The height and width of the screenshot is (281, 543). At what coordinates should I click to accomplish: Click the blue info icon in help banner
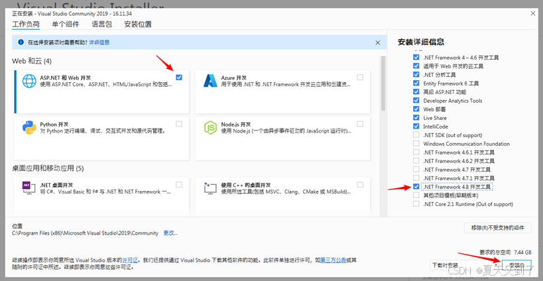(21, 42)
